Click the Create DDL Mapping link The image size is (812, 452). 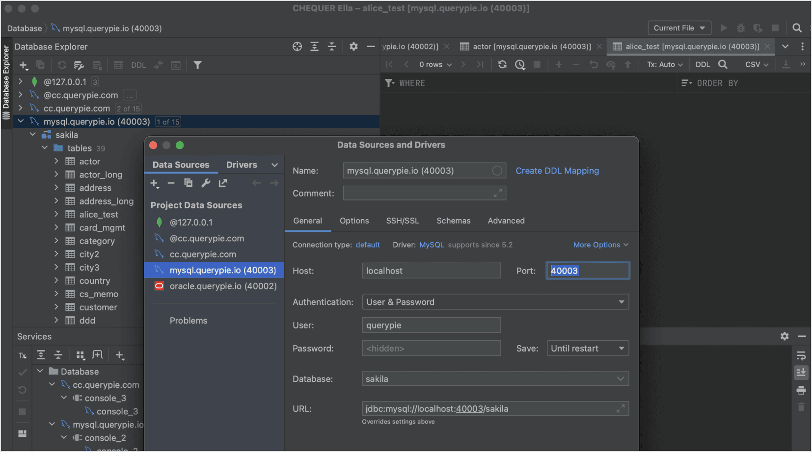557,171
